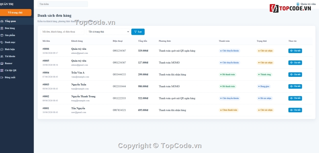Click the Banner image icon
The height and width of the screenshot is (153, 319).
[2, 63]
